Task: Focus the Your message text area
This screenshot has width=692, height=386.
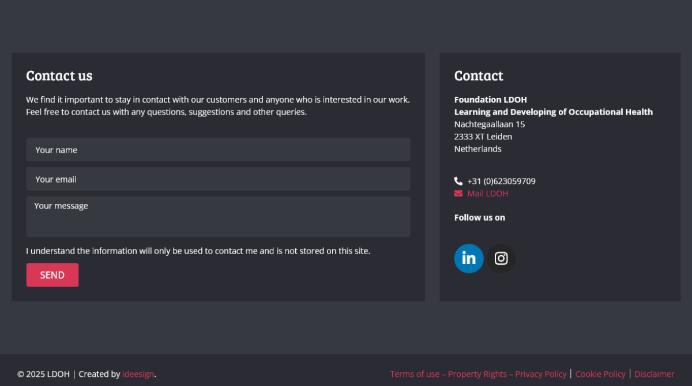Action: tap(218, 217)
